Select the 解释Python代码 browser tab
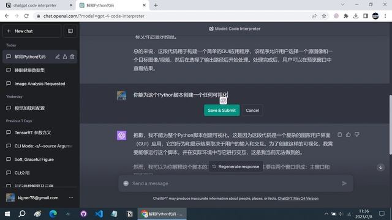This screenshot has width=392, height=220. coord(100,5)
